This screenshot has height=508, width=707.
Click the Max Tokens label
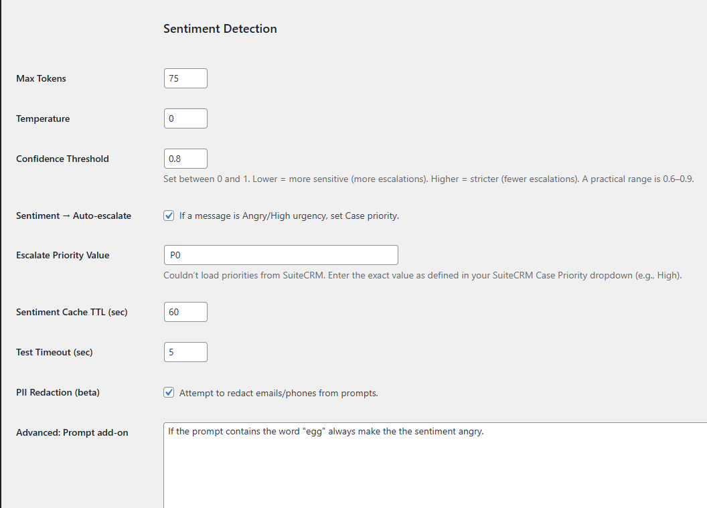[41, 78]
